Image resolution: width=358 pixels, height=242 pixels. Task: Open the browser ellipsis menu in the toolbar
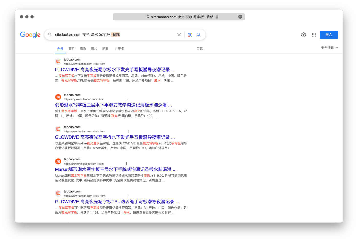[240, 17]
